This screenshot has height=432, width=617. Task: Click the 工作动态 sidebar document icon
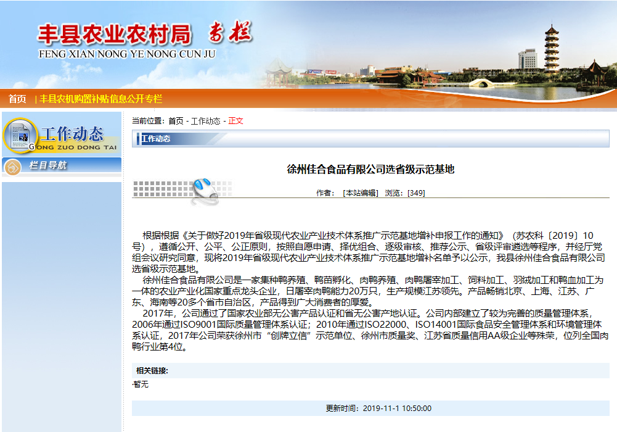tap(20, 136)
